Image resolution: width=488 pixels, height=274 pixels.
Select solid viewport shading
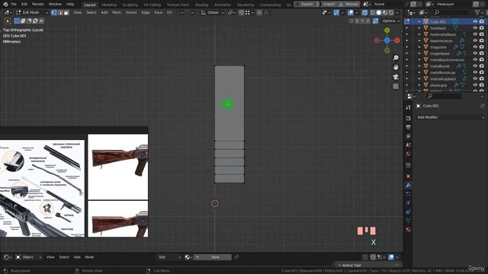(379, 13)
